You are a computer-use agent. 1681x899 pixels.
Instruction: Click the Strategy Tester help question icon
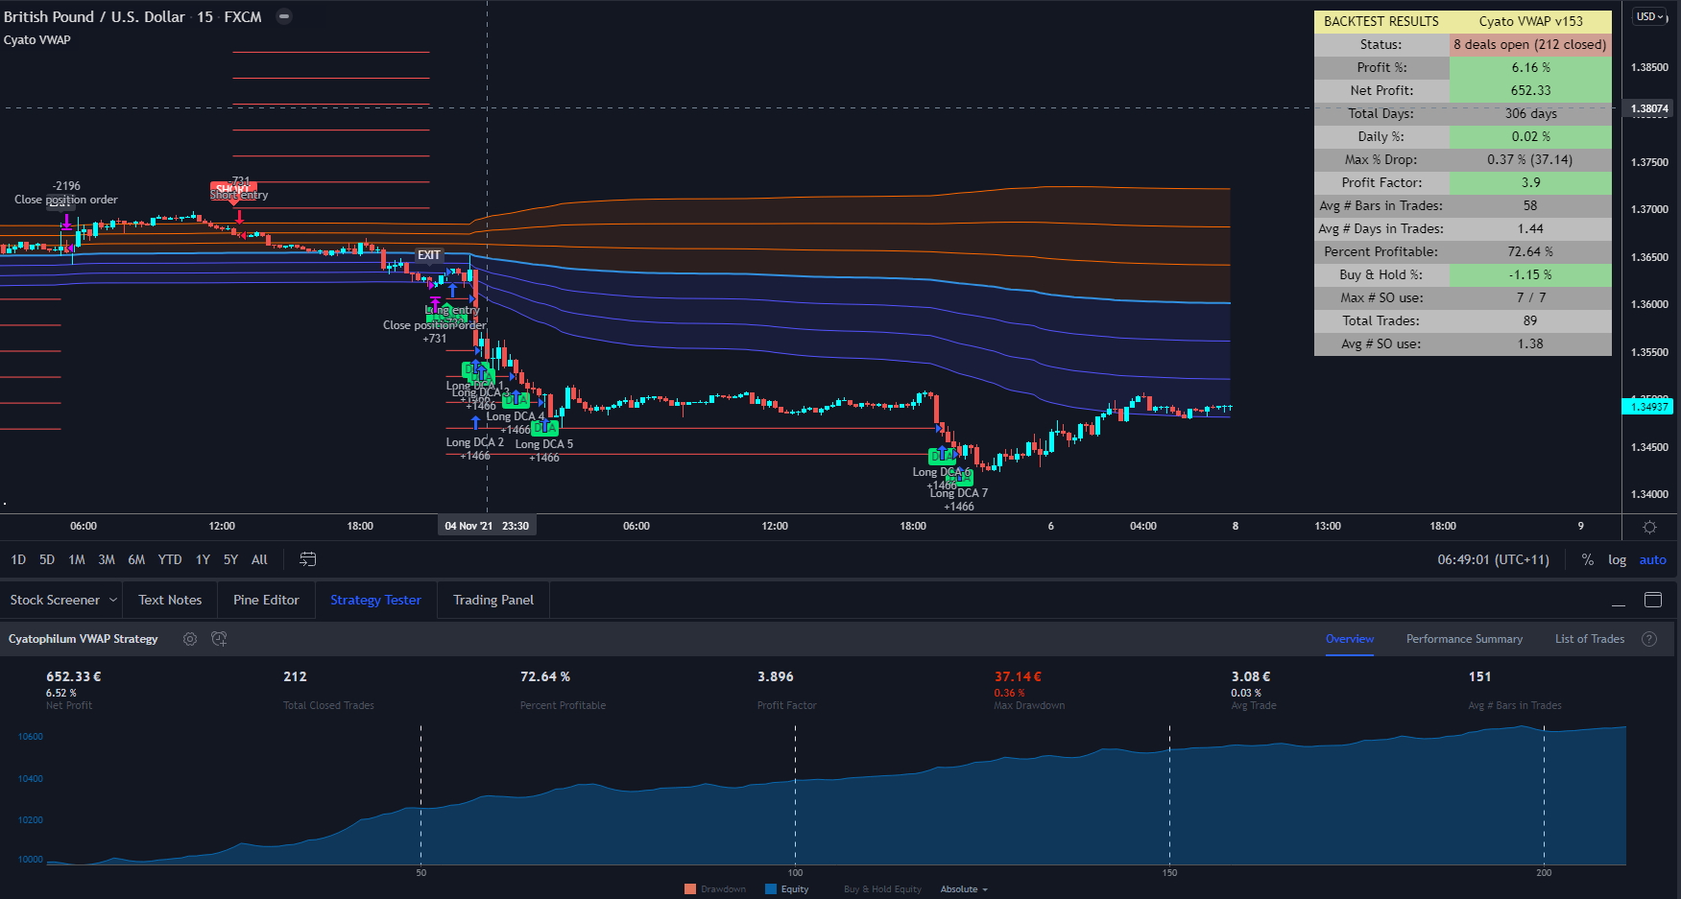tap(1649, 639)
